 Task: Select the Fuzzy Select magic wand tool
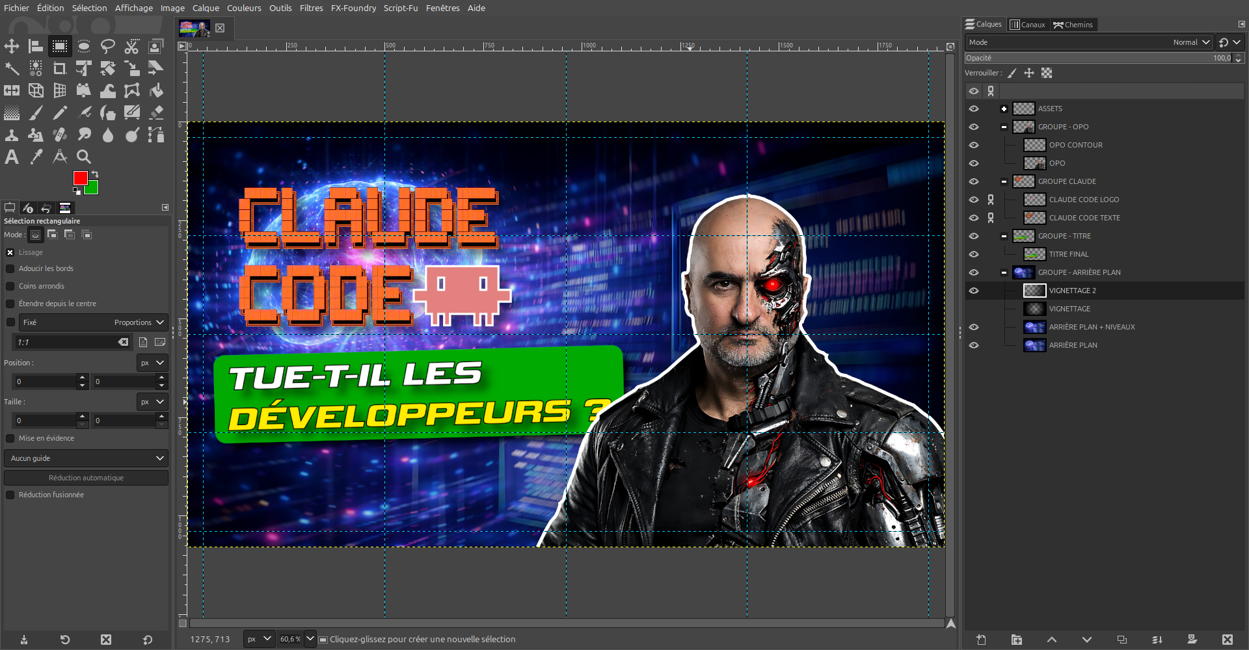coord(12,68)
